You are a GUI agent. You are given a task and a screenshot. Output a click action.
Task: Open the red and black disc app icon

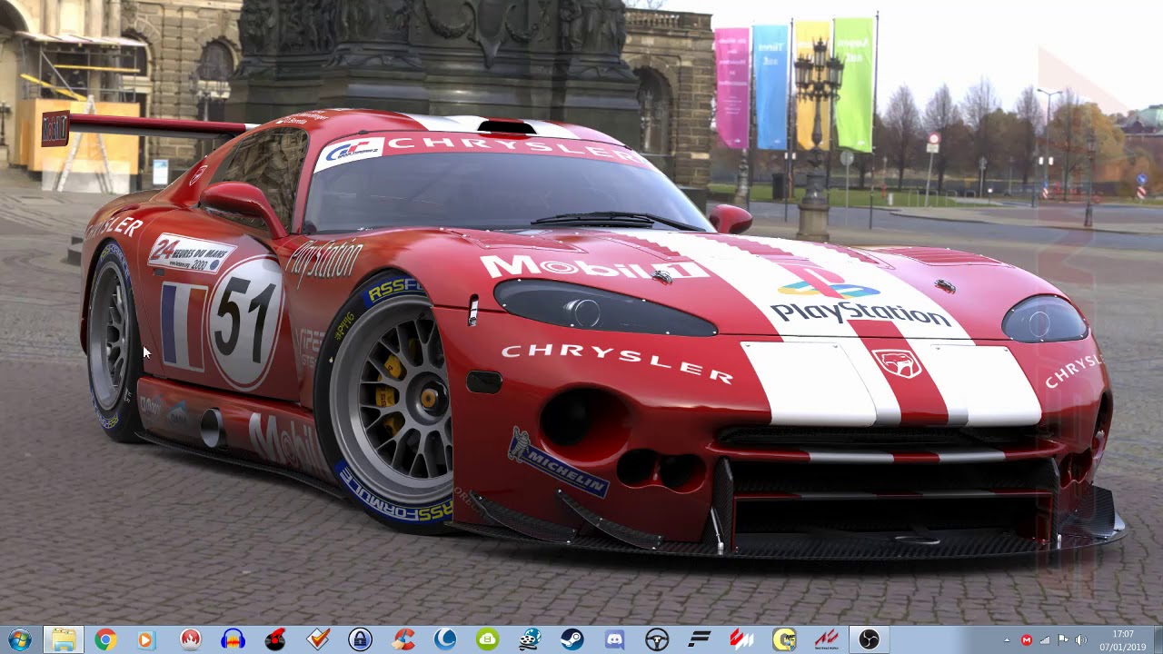(x=275, y=639)
